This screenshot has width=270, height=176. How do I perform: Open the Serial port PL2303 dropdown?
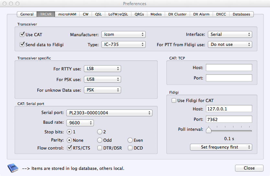click(x=109, y=113)
